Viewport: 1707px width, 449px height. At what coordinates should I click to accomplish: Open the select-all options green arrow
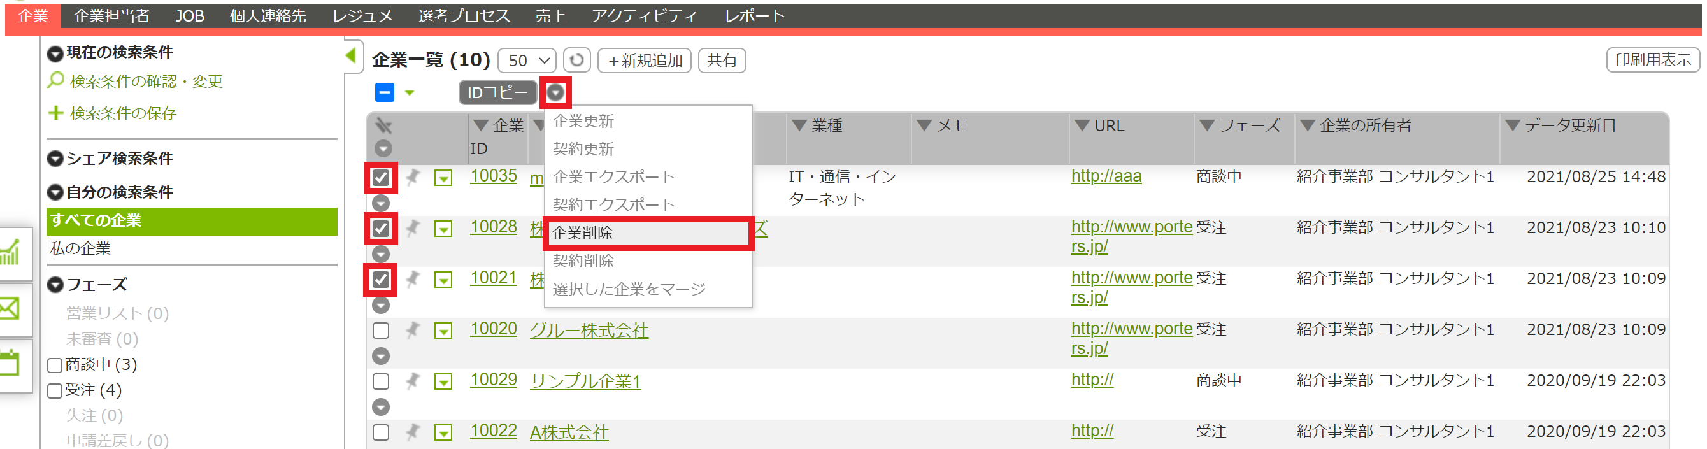pos(410,93)
